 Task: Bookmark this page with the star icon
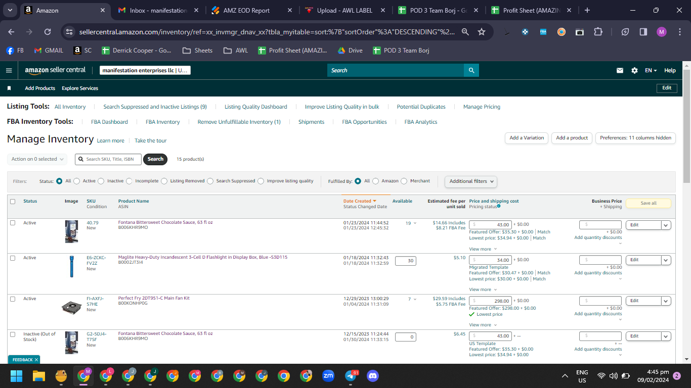[x=482, y=32]
